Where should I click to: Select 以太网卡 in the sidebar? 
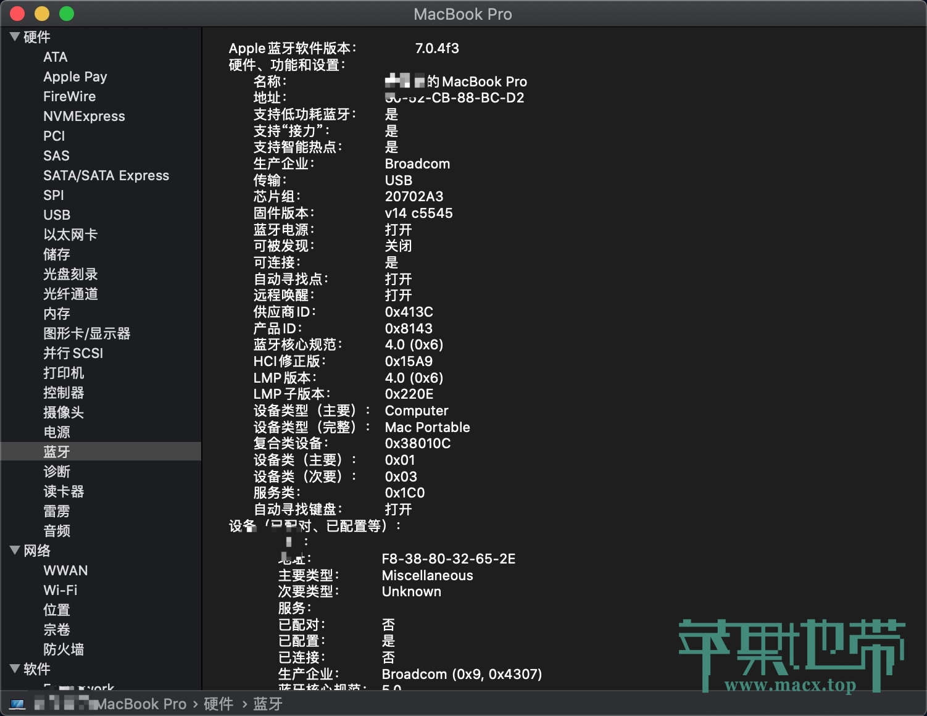(x=70, y=235)
